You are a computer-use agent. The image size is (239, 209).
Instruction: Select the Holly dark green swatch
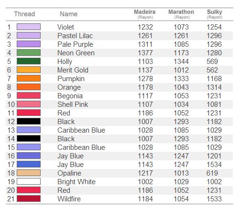click(29, 61)
